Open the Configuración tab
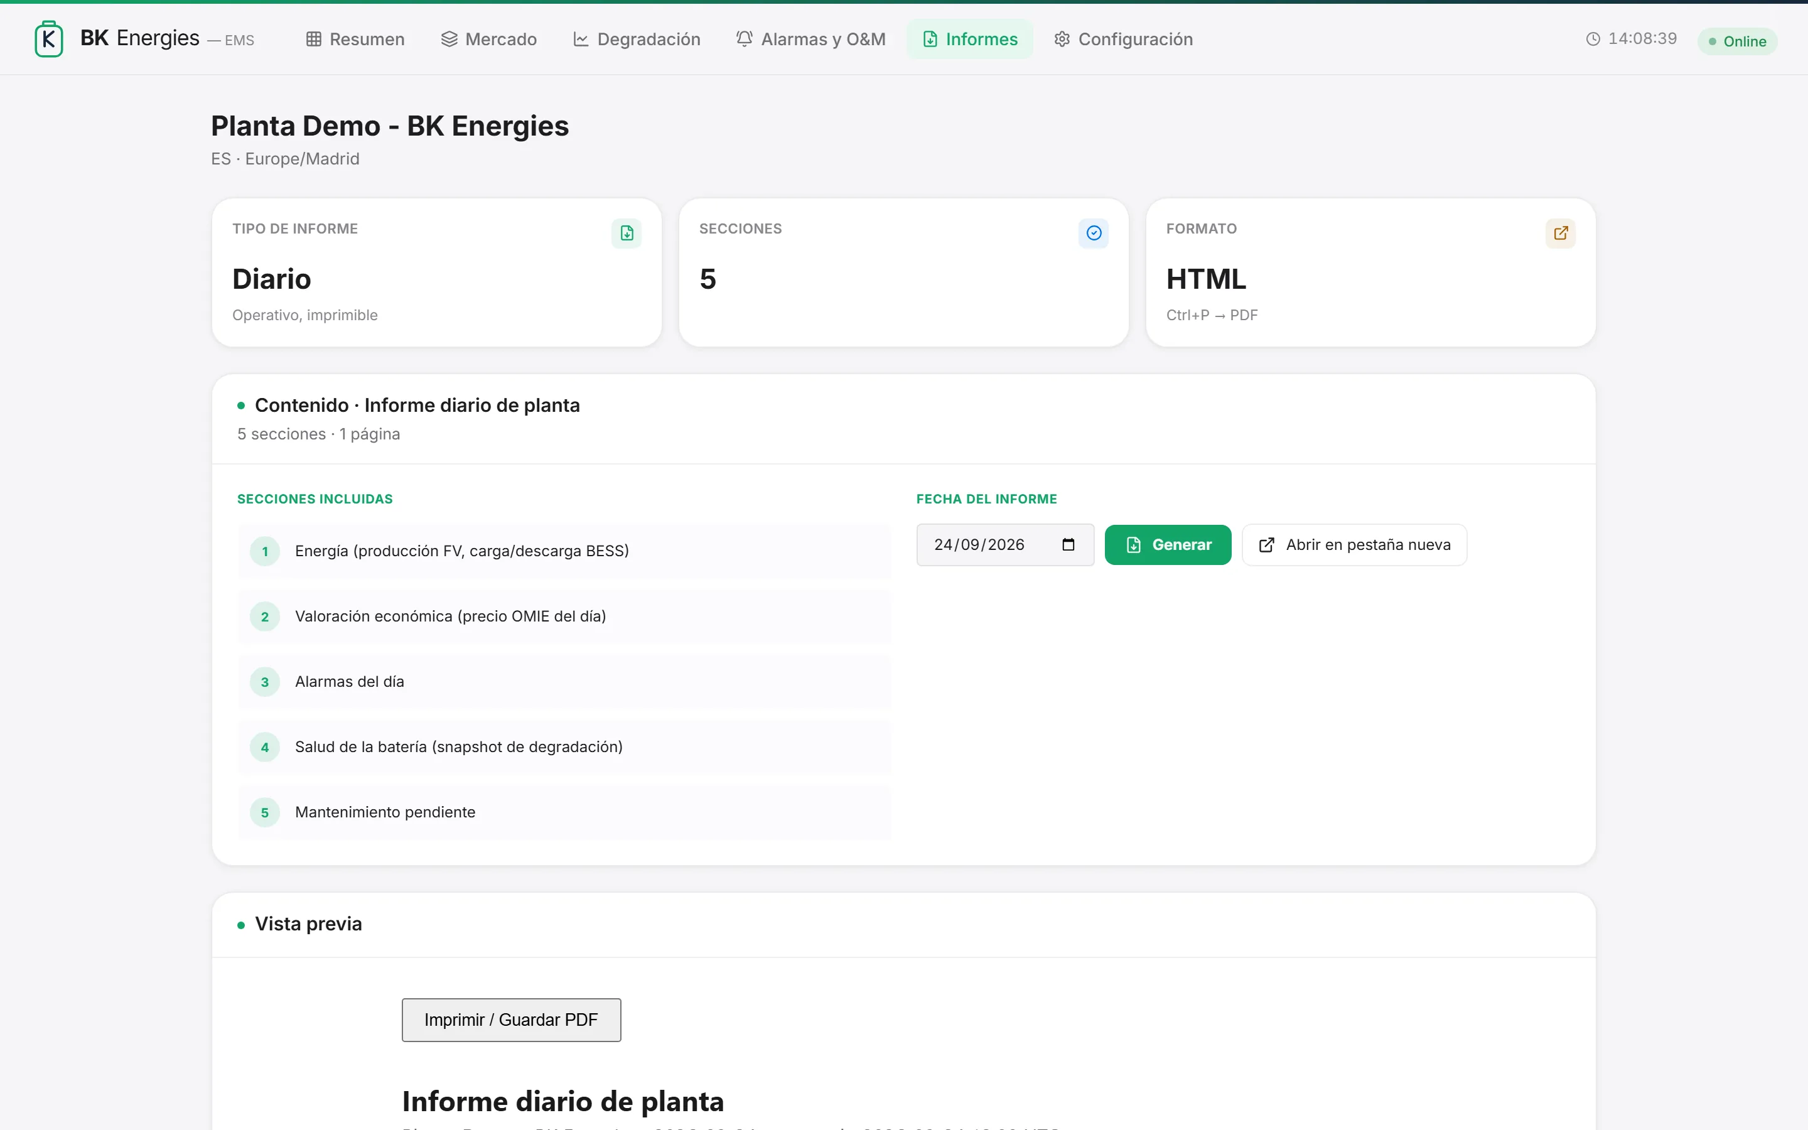Viewport: 1808px width, 1130px height. (x=1123, y=39)
